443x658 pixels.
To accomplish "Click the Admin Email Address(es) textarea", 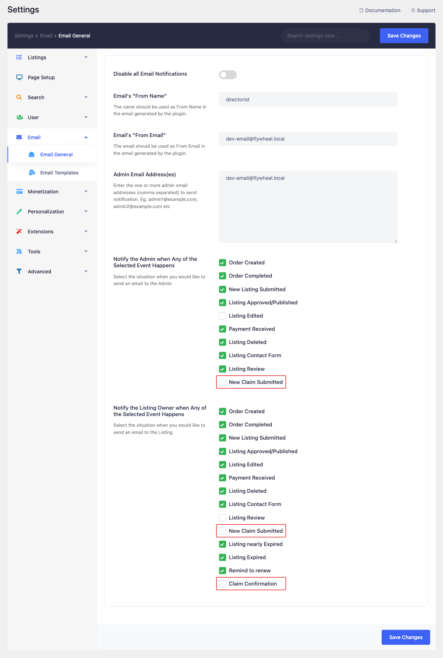I will [x=308, y=207].
